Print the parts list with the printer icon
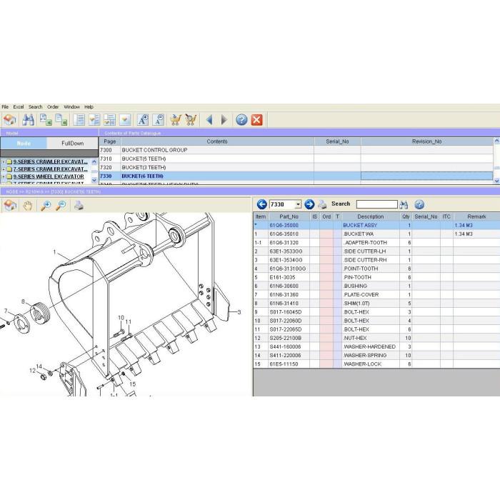 [x=323, y=204]
